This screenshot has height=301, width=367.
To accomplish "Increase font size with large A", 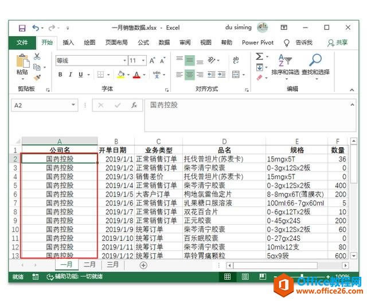I will 152,61.
